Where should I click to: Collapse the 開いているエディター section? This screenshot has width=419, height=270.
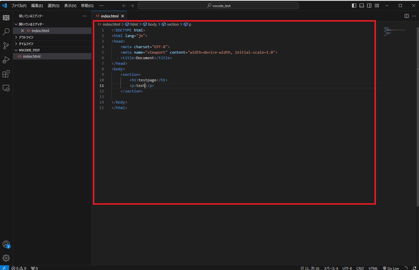pyautogui.click(x=52, y=24)
